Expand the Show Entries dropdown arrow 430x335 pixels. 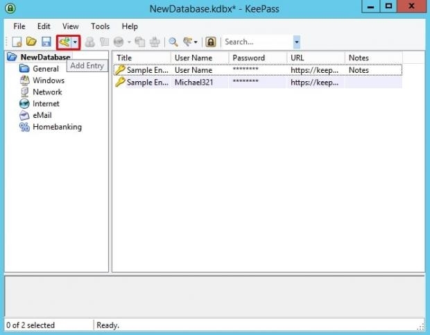coord(196,42)
